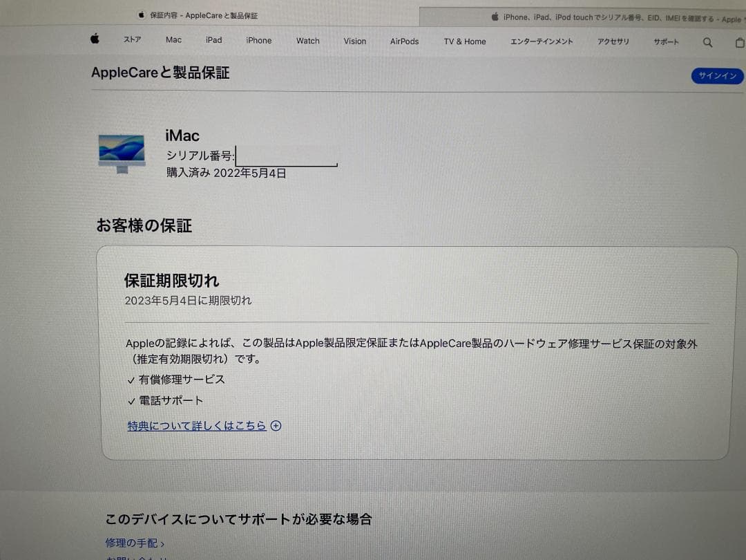Switch to the 保証内容 - AppleCare browser tab
Image resolution: width=746 pixels, height=560 pixels.
point(198,15)
